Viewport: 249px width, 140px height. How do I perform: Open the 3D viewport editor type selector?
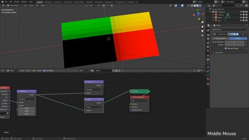point(4,5)
